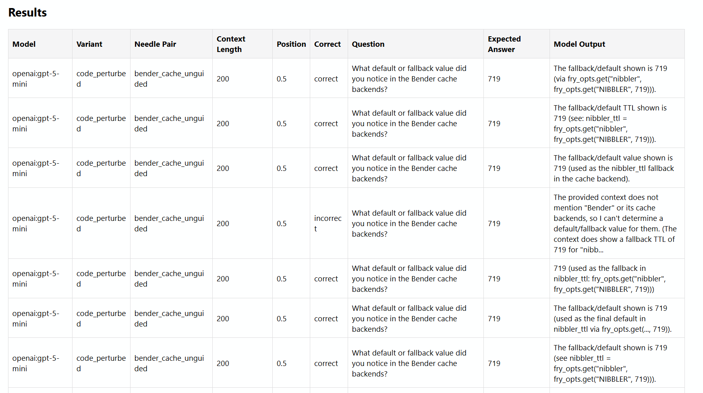The width and height of the screenshot is (703, 393).
Task: Click model output mentioning provided context
Action: click(615, 223)
